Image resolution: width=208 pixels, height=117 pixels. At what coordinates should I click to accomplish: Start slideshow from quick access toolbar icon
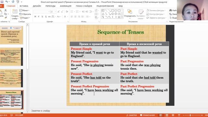pyautogui.click(x=18, y=2)
